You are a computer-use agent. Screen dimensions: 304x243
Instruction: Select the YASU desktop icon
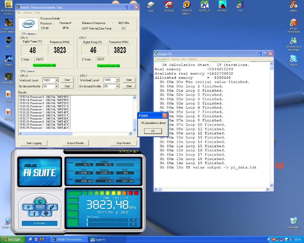point(9,42)
